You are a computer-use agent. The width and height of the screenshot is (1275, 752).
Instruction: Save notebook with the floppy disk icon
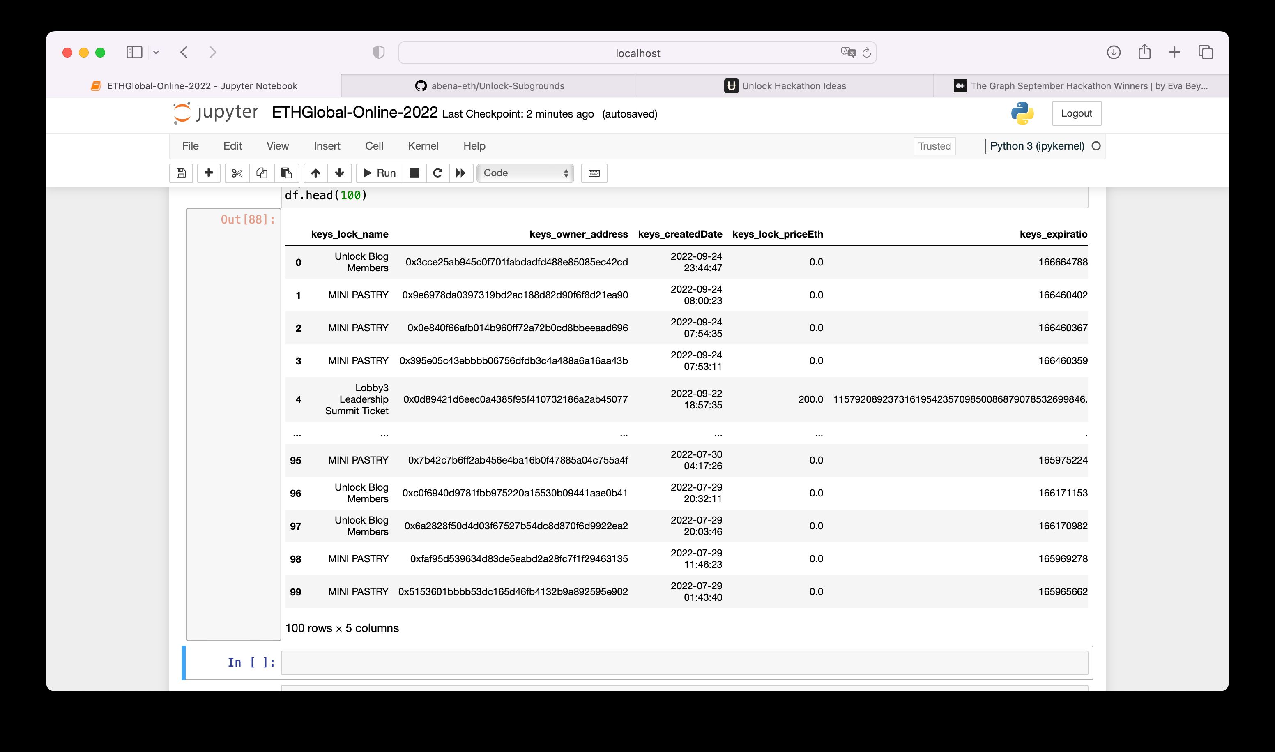point(181,173)
